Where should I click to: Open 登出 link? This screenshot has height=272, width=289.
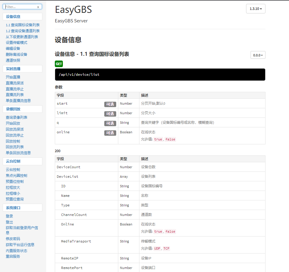(10, 222)
